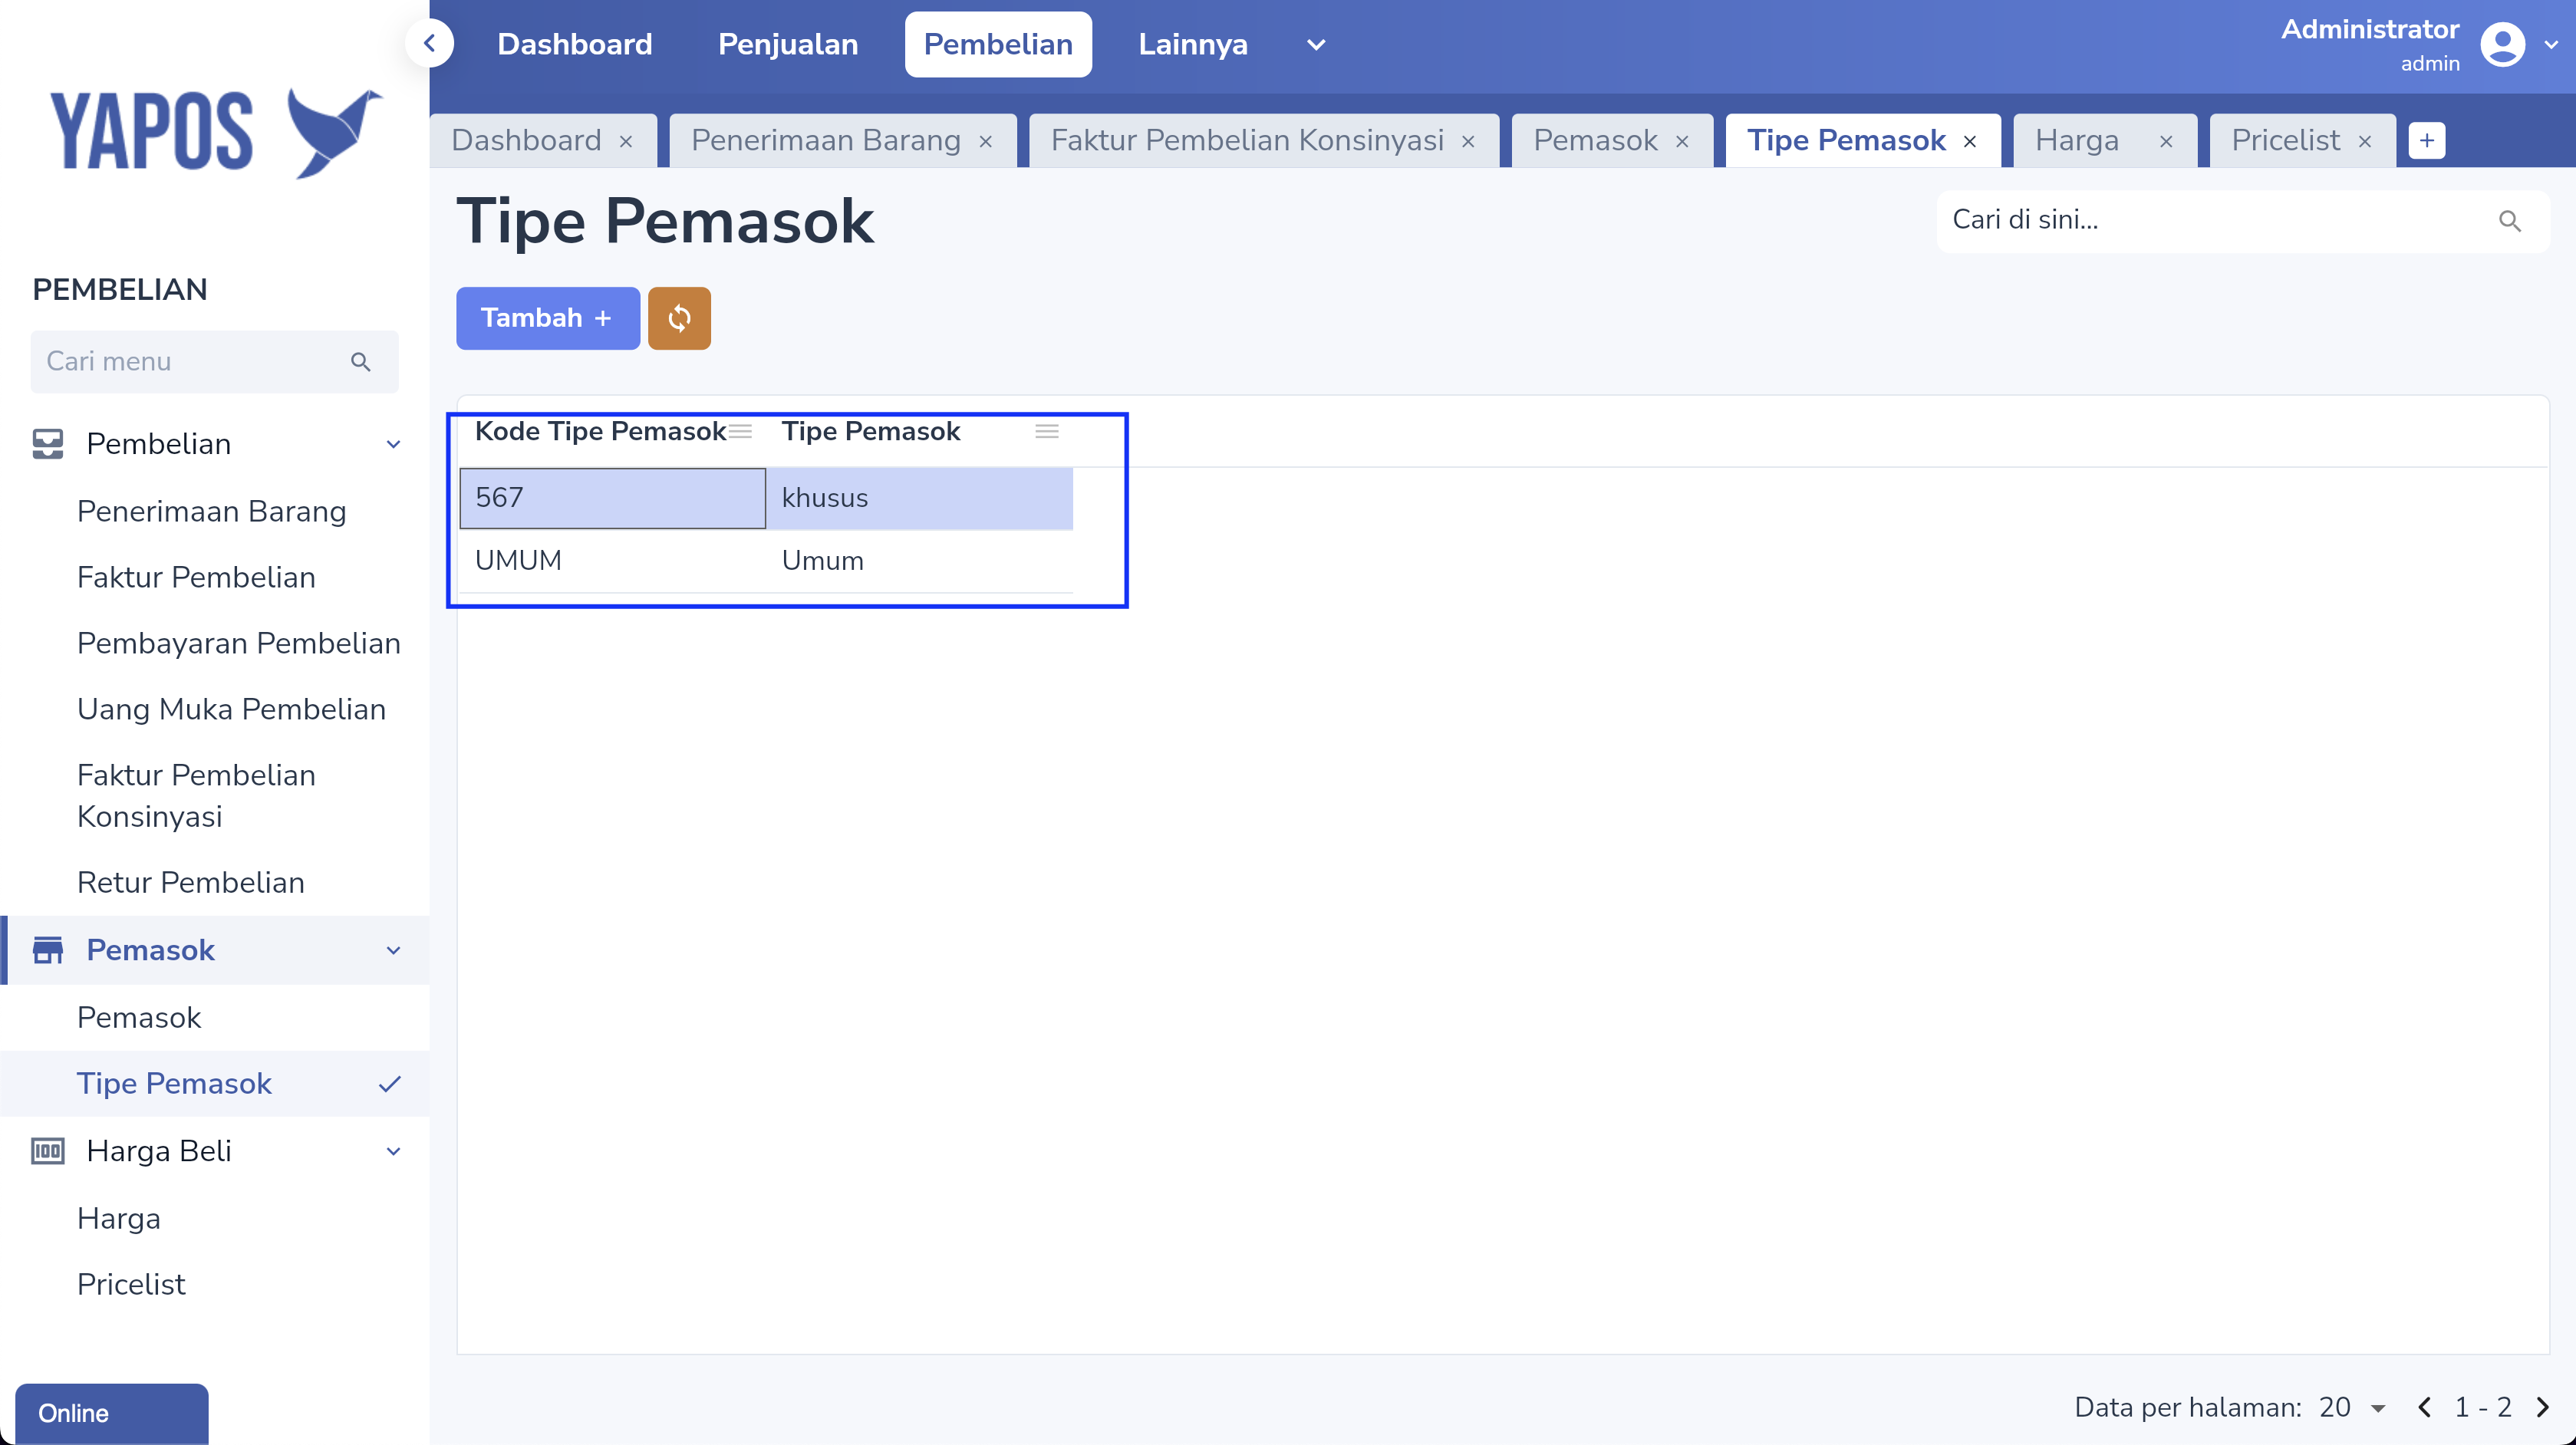2576x1445 pixels.
Task: Open Retur Pembelian in sidebar
Action: coord(191,882)
